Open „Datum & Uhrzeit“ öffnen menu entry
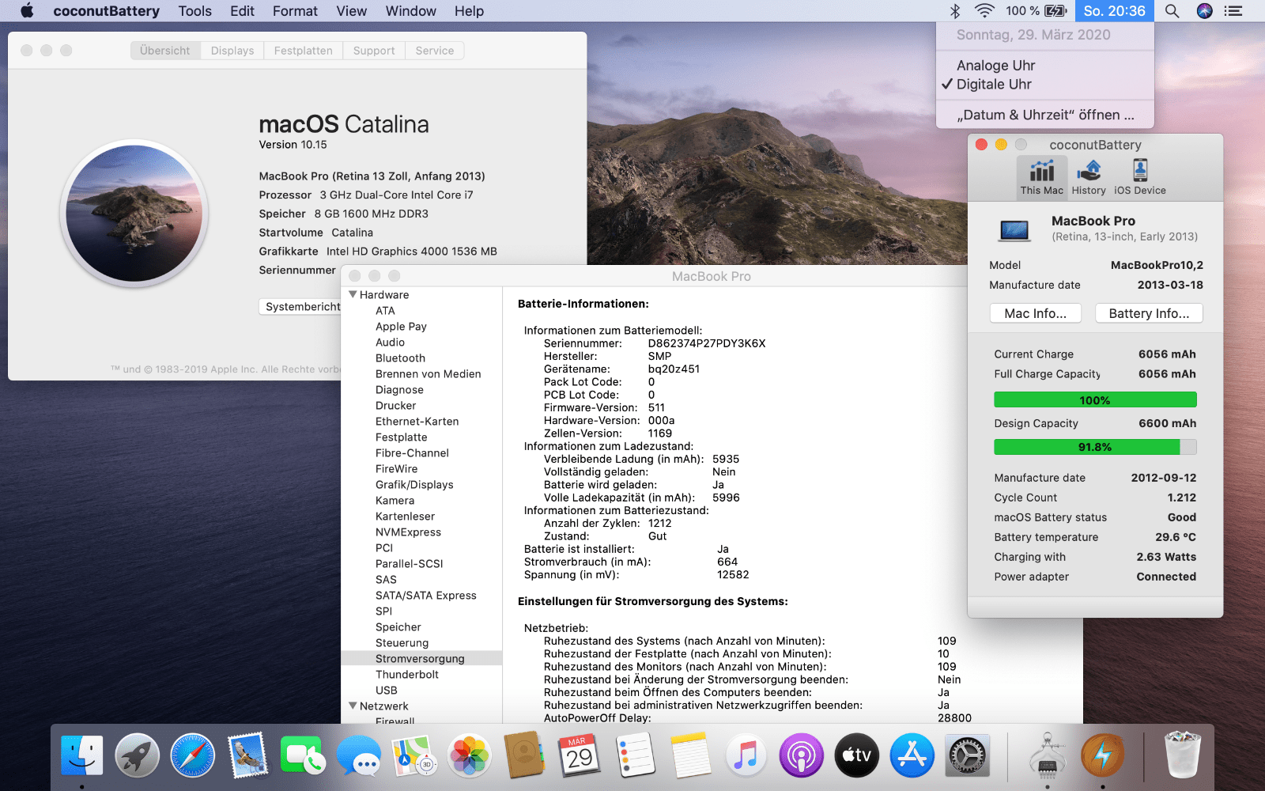The image size is (1265, 791). [x=1045, y=115]
